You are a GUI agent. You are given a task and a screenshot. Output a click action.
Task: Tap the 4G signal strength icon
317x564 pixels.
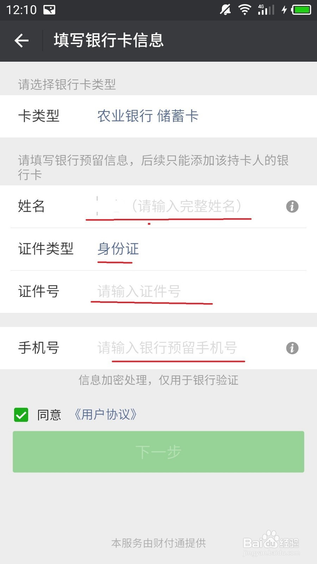click(x=266, y=10)
